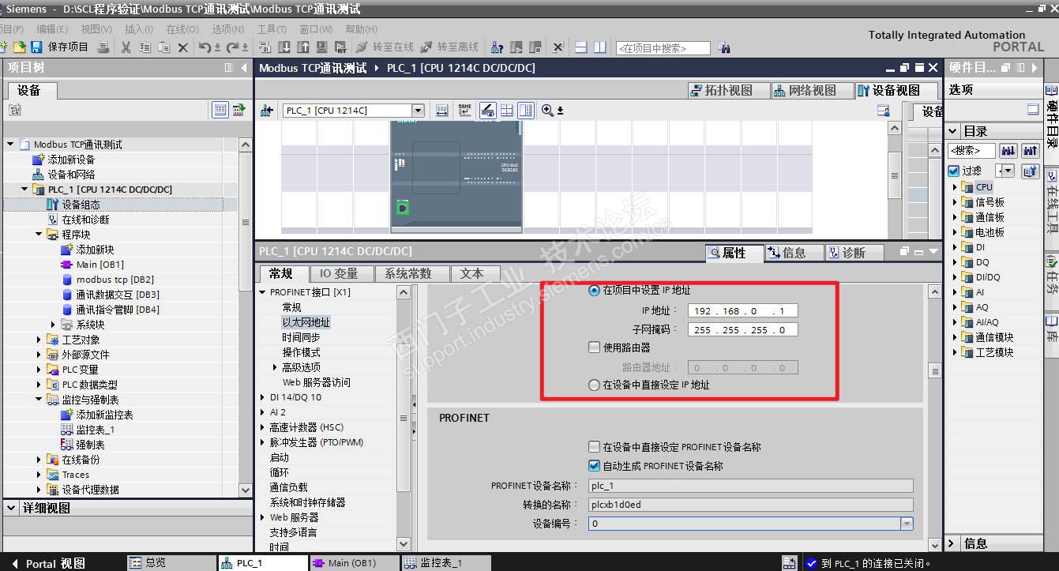The width and height of the screenshot is (1059, 571).
Task: Collapse the PROFINET接口 [X1] section
Action: pos(263,292)
